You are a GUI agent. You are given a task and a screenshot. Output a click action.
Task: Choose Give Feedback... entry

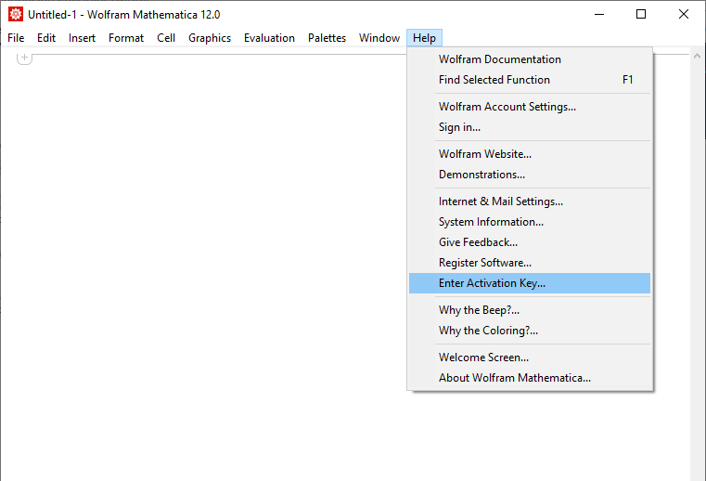point(530,242)
